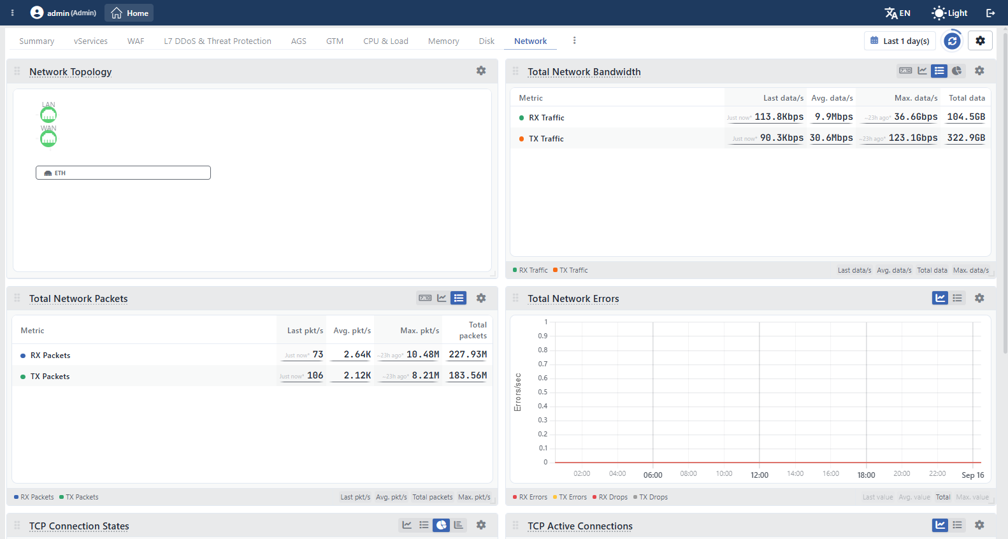Image resolution: width=1008 pixels, height=539 pixels.
Task: Select the WAN node in topology
Action: tap(48, 138)
